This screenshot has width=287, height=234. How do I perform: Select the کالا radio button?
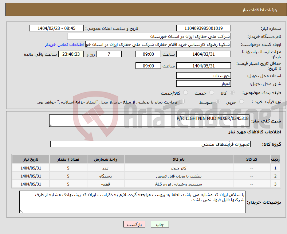(232, 93)
